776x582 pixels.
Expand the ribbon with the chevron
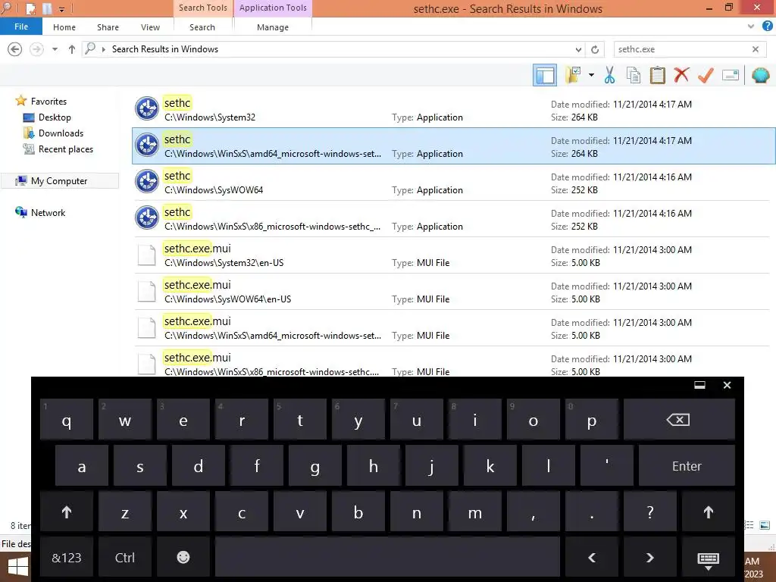point(751,27)
